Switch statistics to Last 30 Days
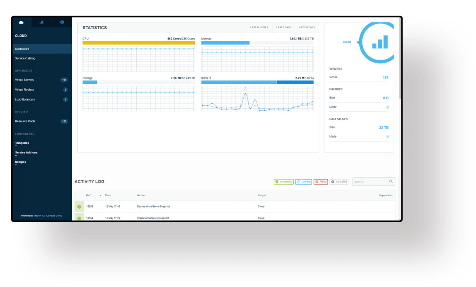 click(307, 27)
